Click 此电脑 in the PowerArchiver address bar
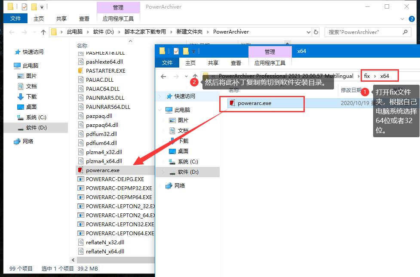The height and width of the screenshot is (277, 420). (x=74, y=32)
